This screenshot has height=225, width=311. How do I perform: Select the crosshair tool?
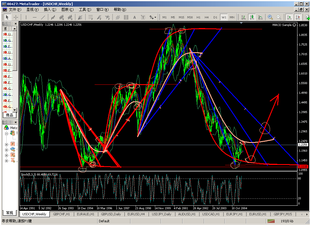pos(15,17)
